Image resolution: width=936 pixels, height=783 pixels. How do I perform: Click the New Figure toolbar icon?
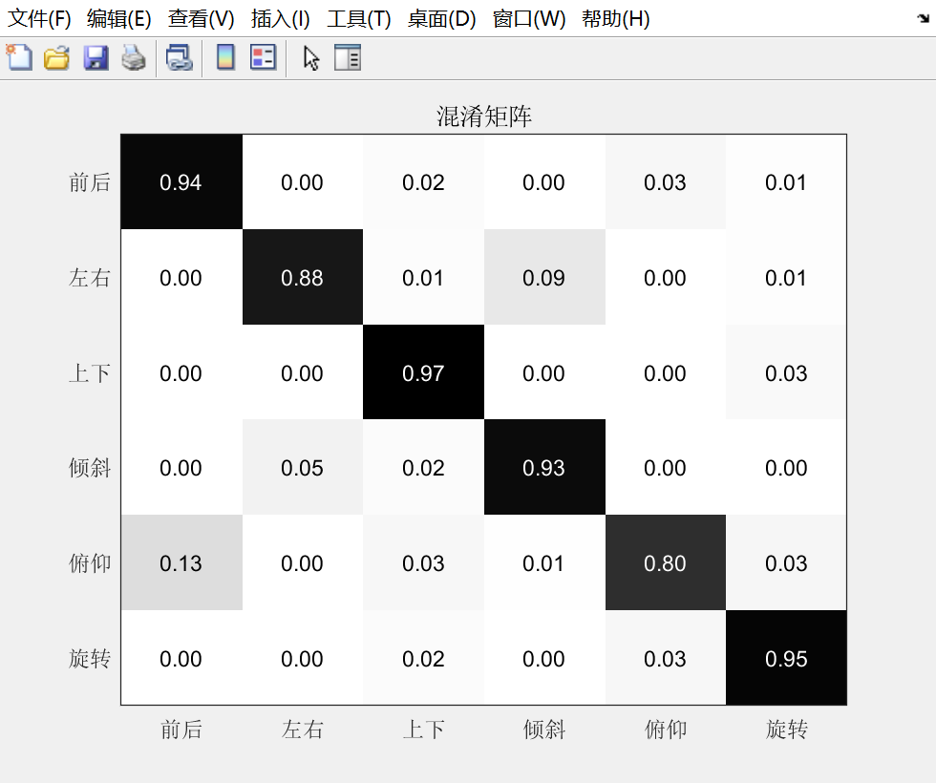click(19, 58)
